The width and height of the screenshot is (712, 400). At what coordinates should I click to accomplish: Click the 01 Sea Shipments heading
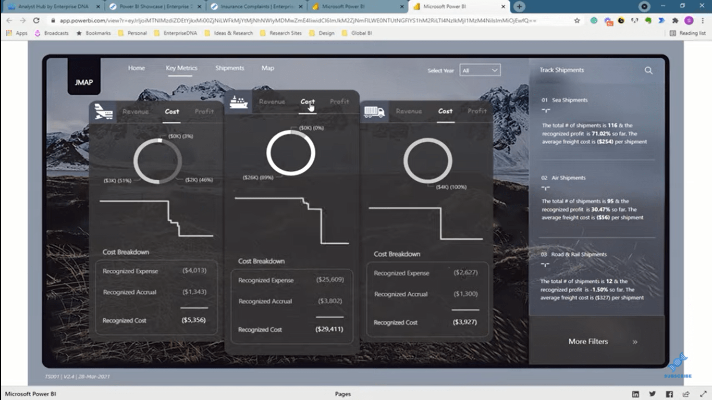pyautogui.click(x=564, y=100)
